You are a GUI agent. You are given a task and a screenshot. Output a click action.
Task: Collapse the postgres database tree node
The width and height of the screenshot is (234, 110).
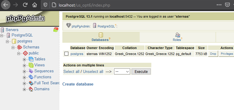(x=7, y=42)
